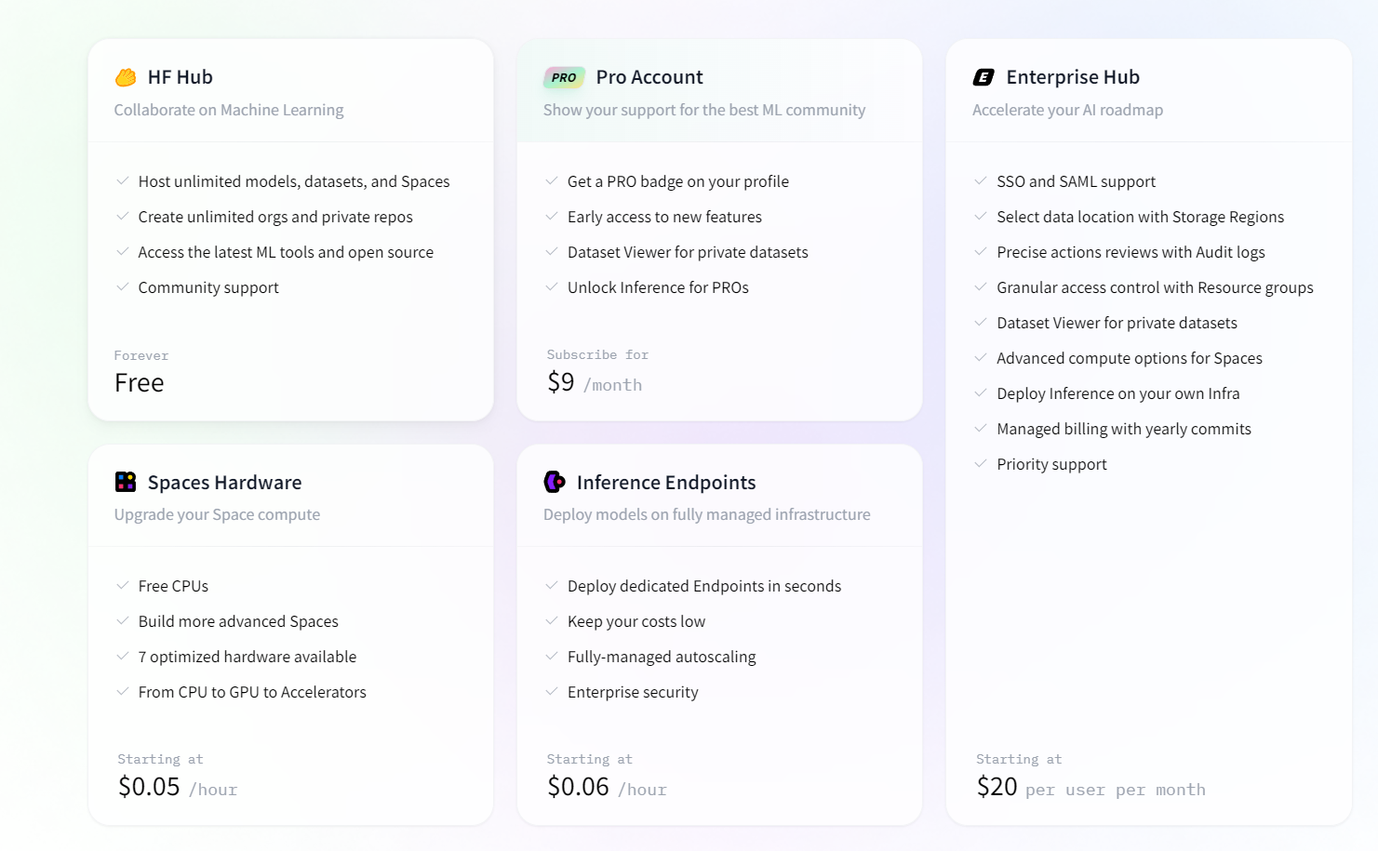Click 'Fully-managed autoscaling' feature text

click(x=662, y=657)
